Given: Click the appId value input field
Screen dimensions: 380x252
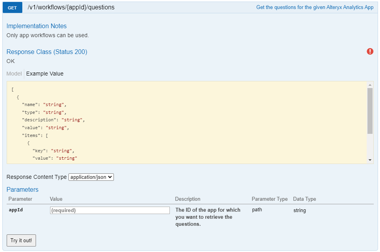Looking at the screenshot, I should point(110,210).
